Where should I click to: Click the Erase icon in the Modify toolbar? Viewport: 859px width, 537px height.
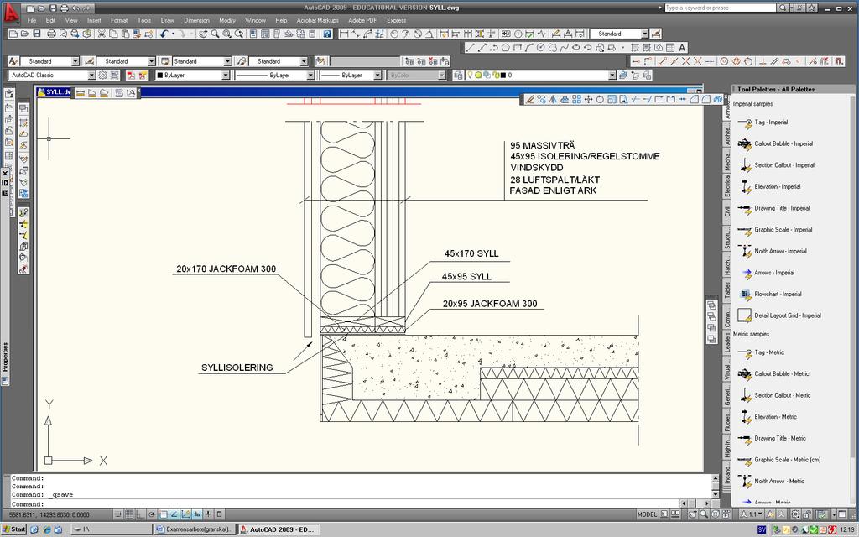click(529, 99)
